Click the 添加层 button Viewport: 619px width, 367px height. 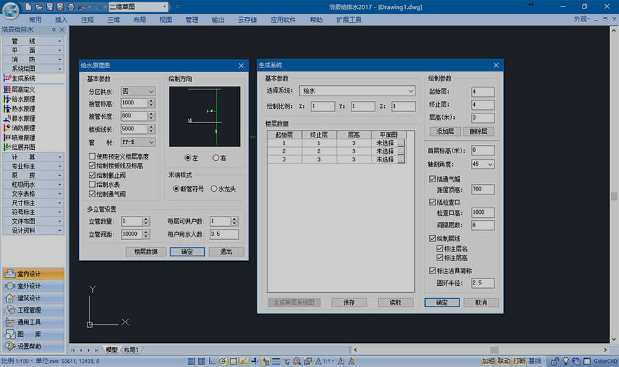[444, 131]
